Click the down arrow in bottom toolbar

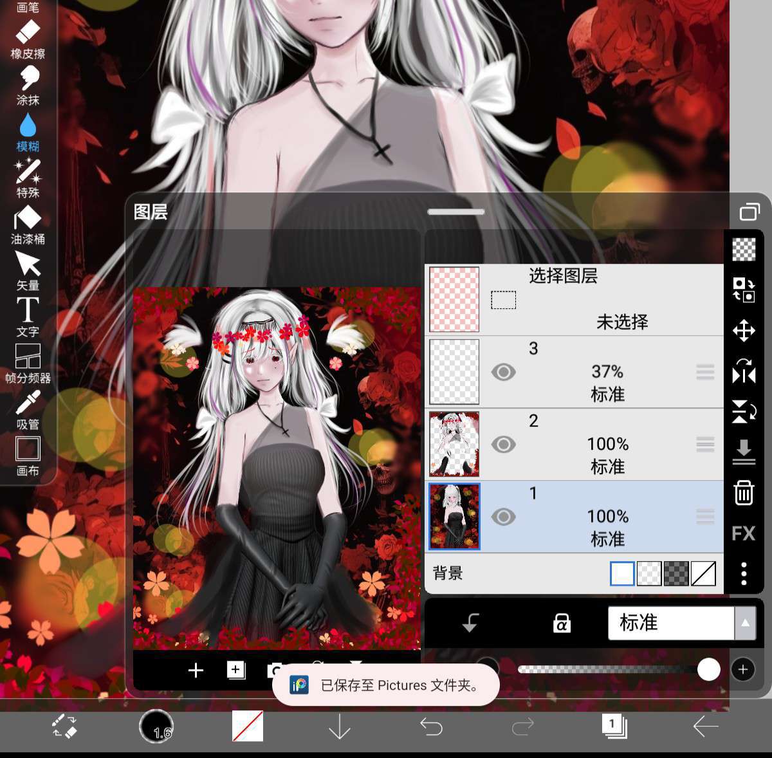(x=339, y=726)
